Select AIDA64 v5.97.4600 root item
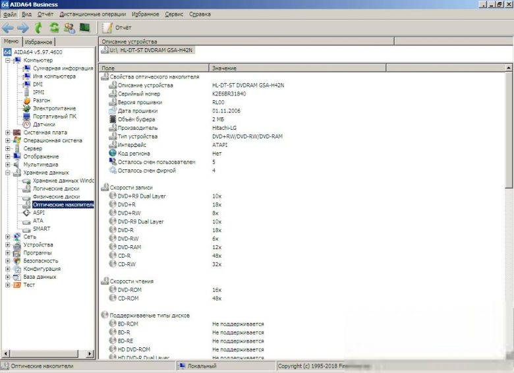This screenshot has height=373, width=514. pos(38,52)
